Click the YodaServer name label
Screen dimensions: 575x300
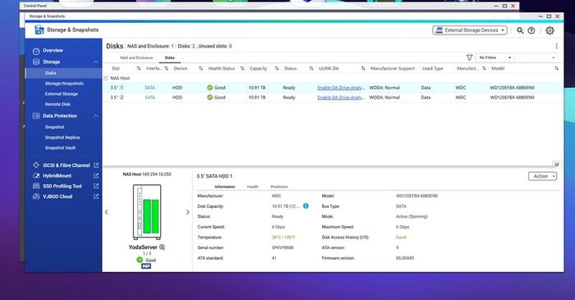143,247
